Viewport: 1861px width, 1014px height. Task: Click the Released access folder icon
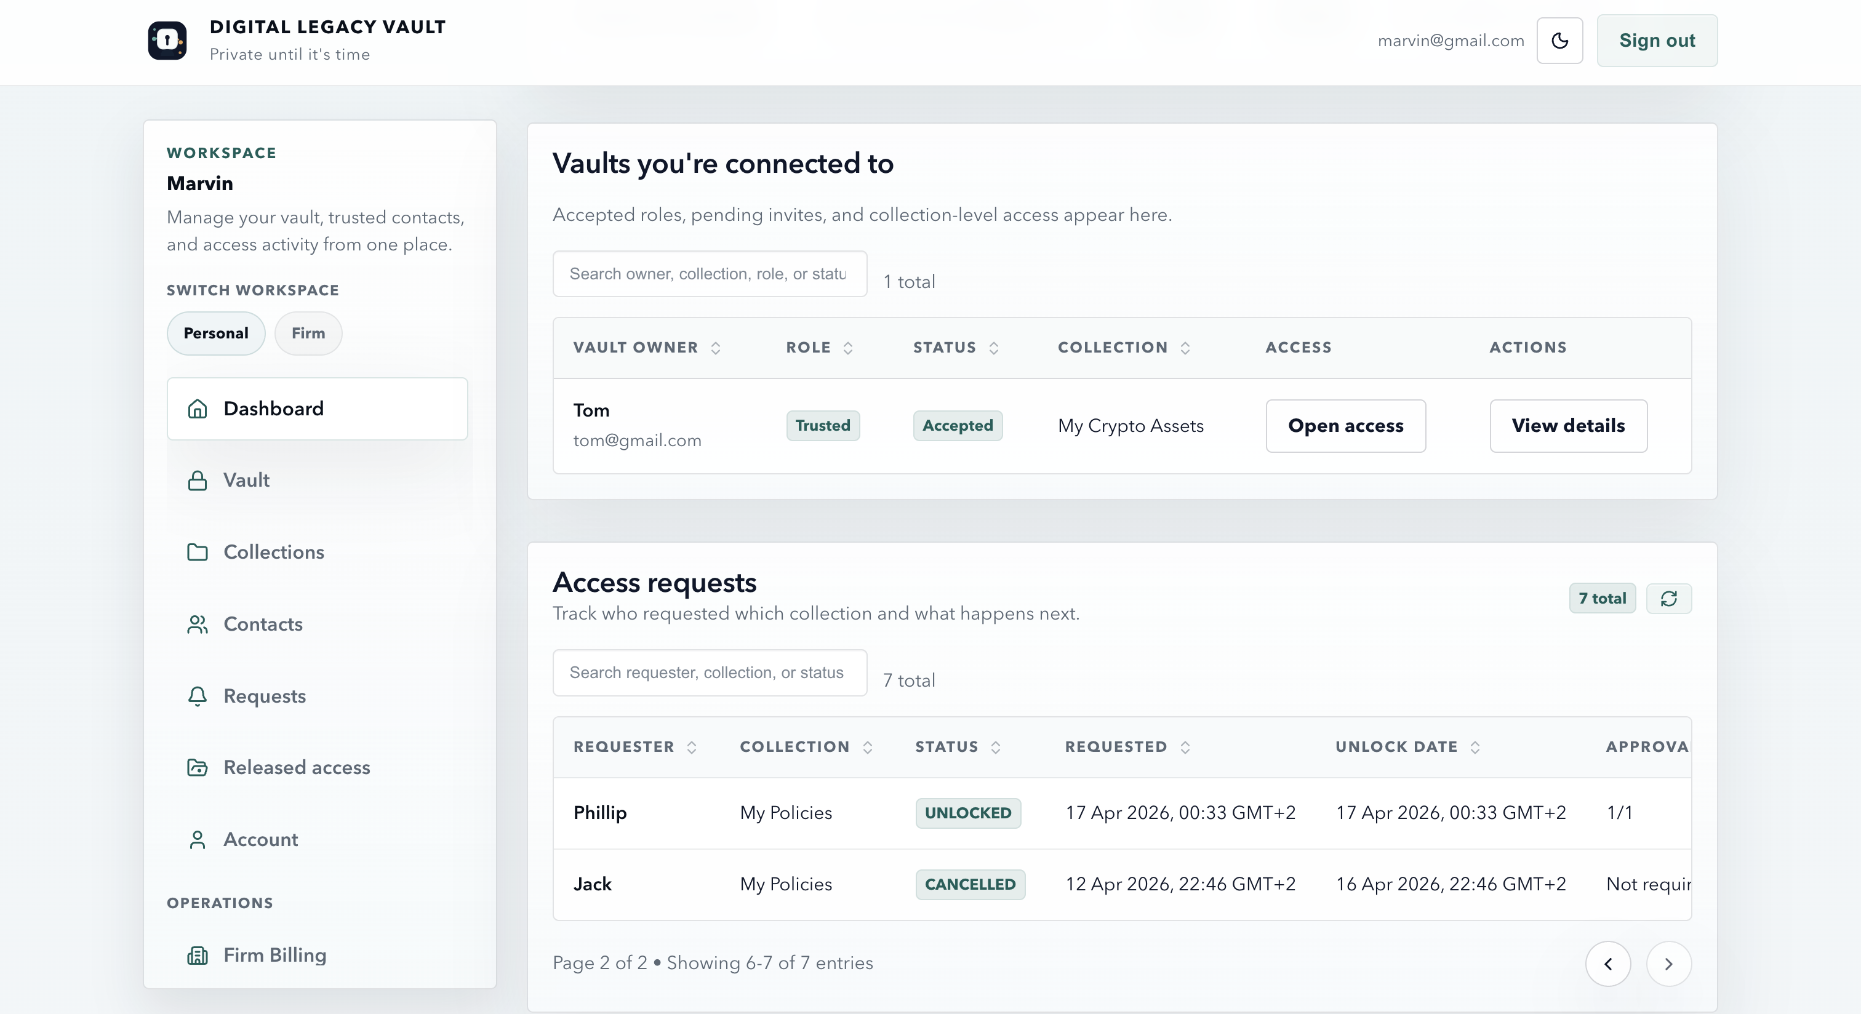(197, 767)
